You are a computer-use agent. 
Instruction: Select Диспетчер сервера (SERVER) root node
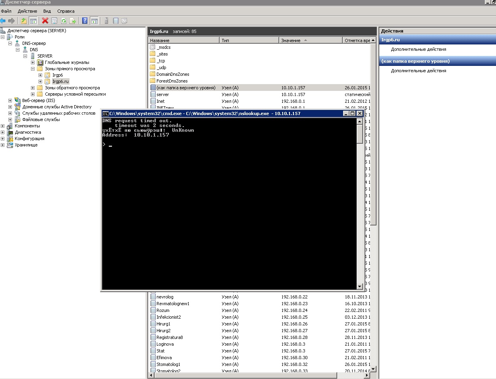pos(37,31)
